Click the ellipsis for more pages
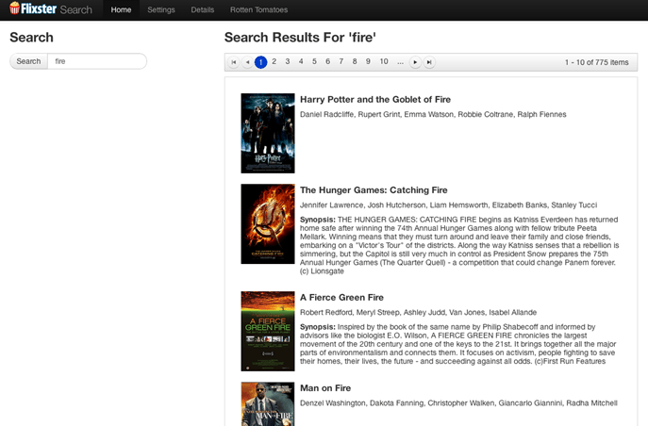 pos(400,62)
